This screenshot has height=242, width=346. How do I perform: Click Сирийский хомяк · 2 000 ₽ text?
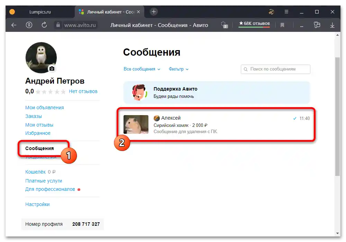(x=181, y=125)
